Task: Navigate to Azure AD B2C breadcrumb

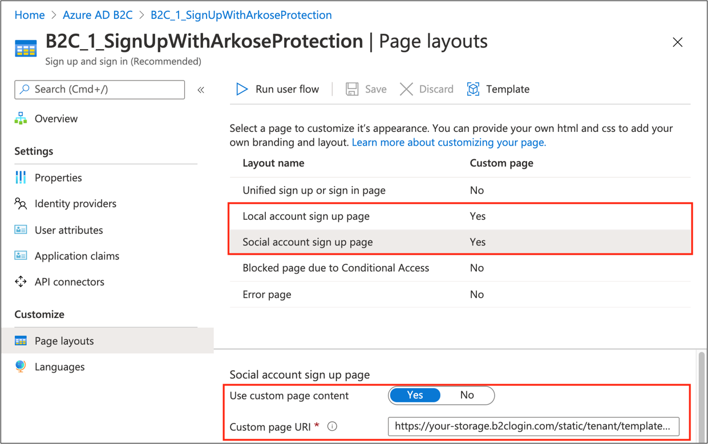Action: [x=98, y=15]
